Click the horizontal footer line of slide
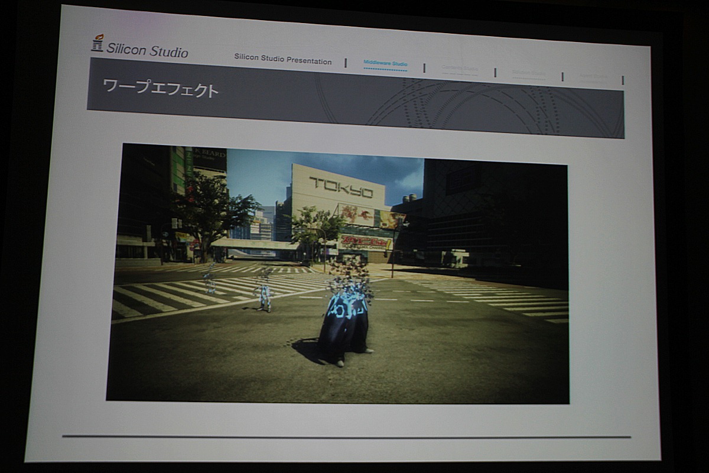Image resolution: width=709 pixels, height=473 pixels. [x=346, y=437]
